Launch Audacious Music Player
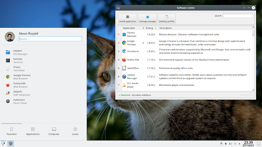The image size is (262, 147). (44, 101)
